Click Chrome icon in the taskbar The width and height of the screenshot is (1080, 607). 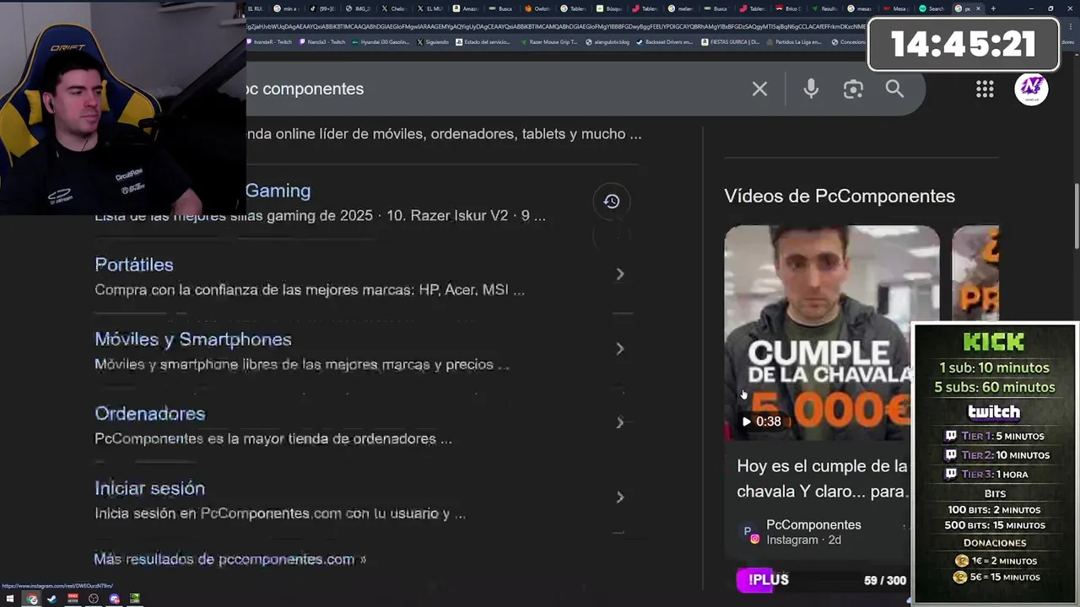pyautogui.click(x=31, y=599)
